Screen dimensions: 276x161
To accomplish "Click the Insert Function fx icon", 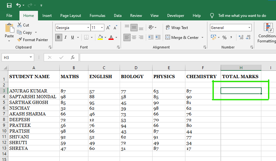I will 73,57.
